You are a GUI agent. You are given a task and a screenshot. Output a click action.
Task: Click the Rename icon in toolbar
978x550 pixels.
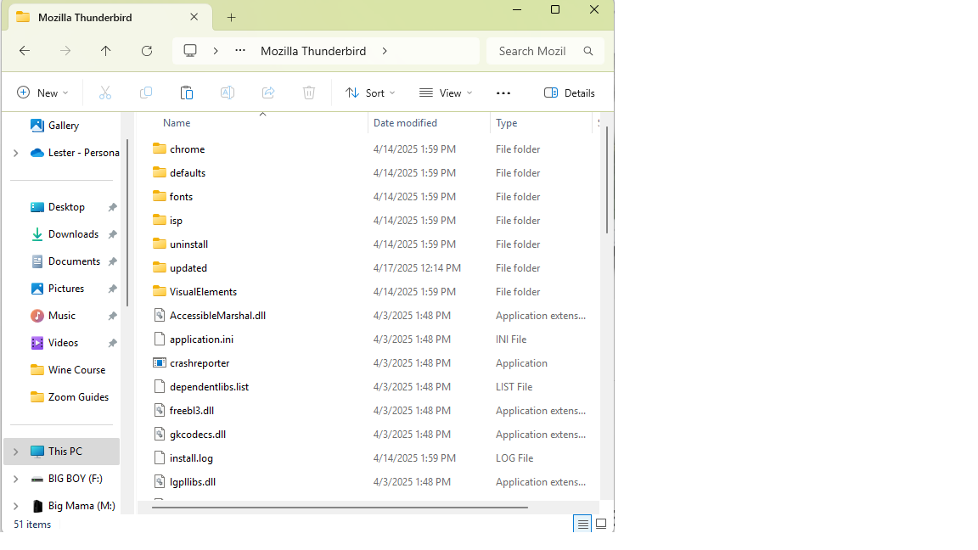228,93
